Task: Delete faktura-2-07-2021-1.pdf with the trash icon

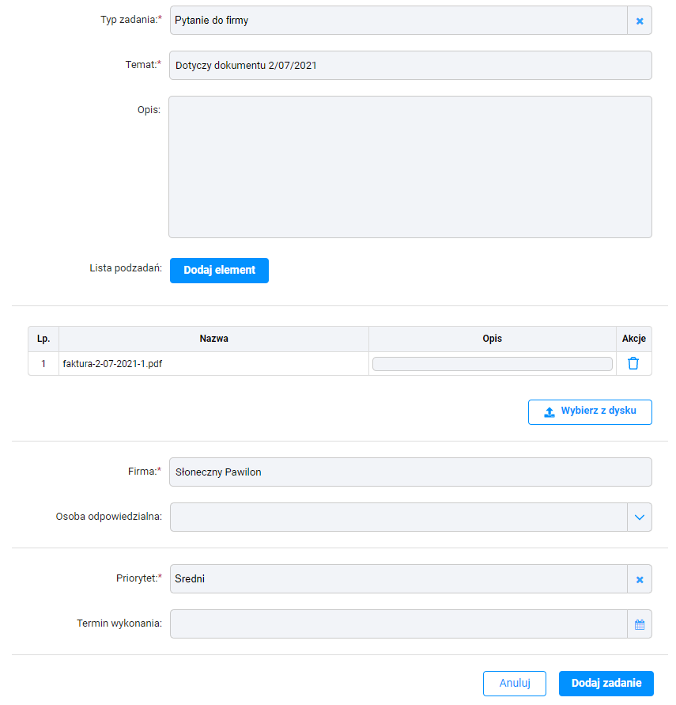Action: [x=633, y=363]
